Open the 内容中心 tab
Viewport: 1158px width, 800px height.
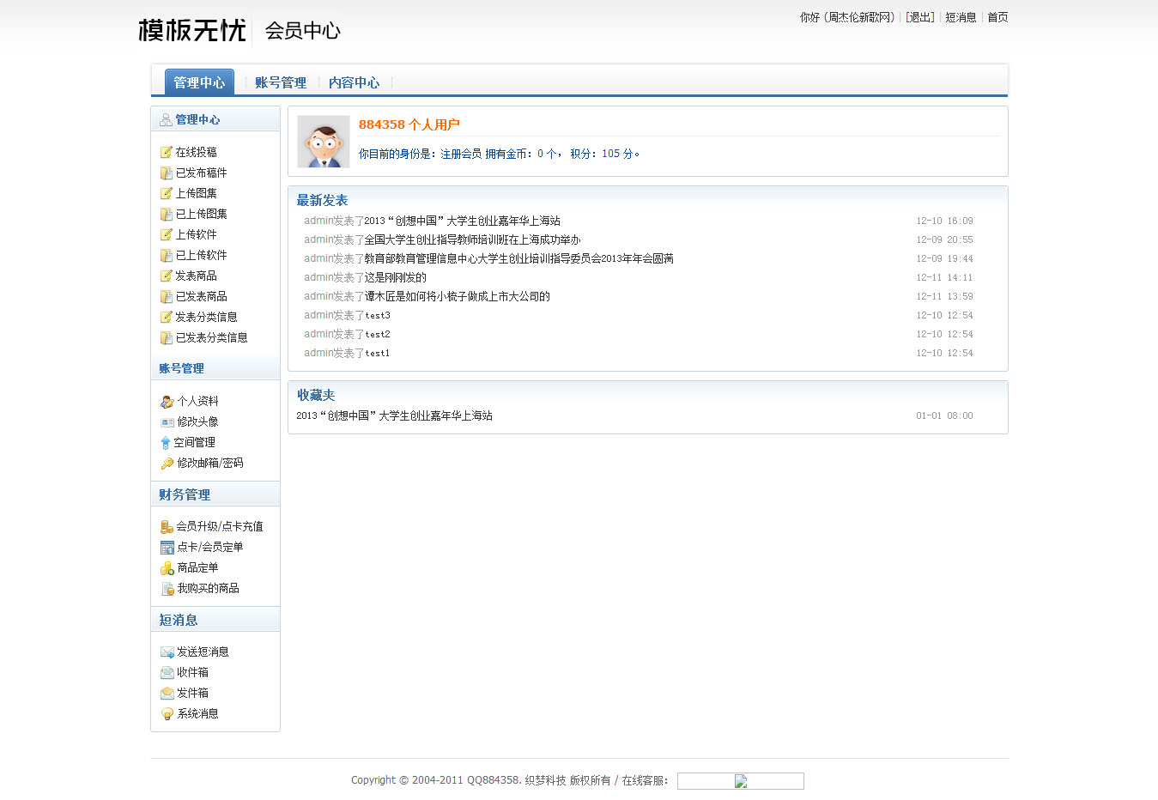pos(354,82)
